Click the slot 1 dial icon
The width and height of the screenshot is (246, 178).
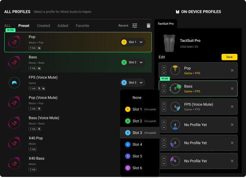coord(175,70)
